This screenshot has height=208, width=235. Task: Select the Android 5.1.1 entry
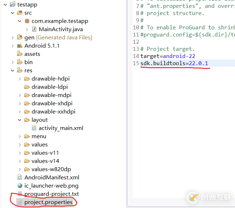(x=42, y=46)
